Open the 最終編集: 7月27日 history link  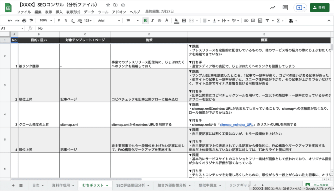(159, 11)
